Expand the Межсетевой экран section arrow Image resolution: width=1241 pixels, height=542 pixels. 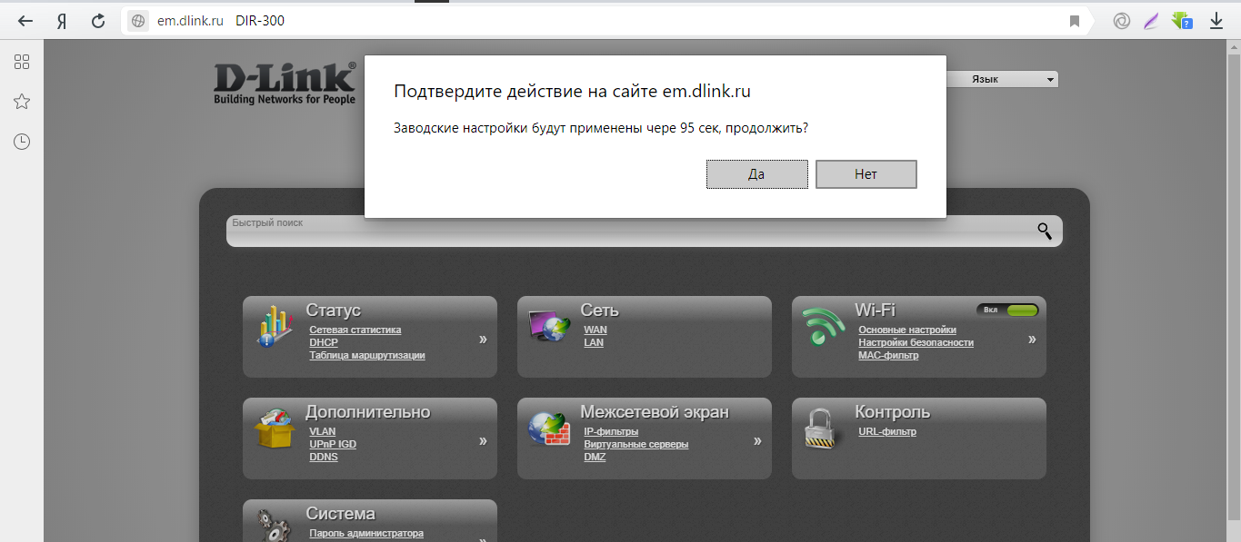click(757, 440)
